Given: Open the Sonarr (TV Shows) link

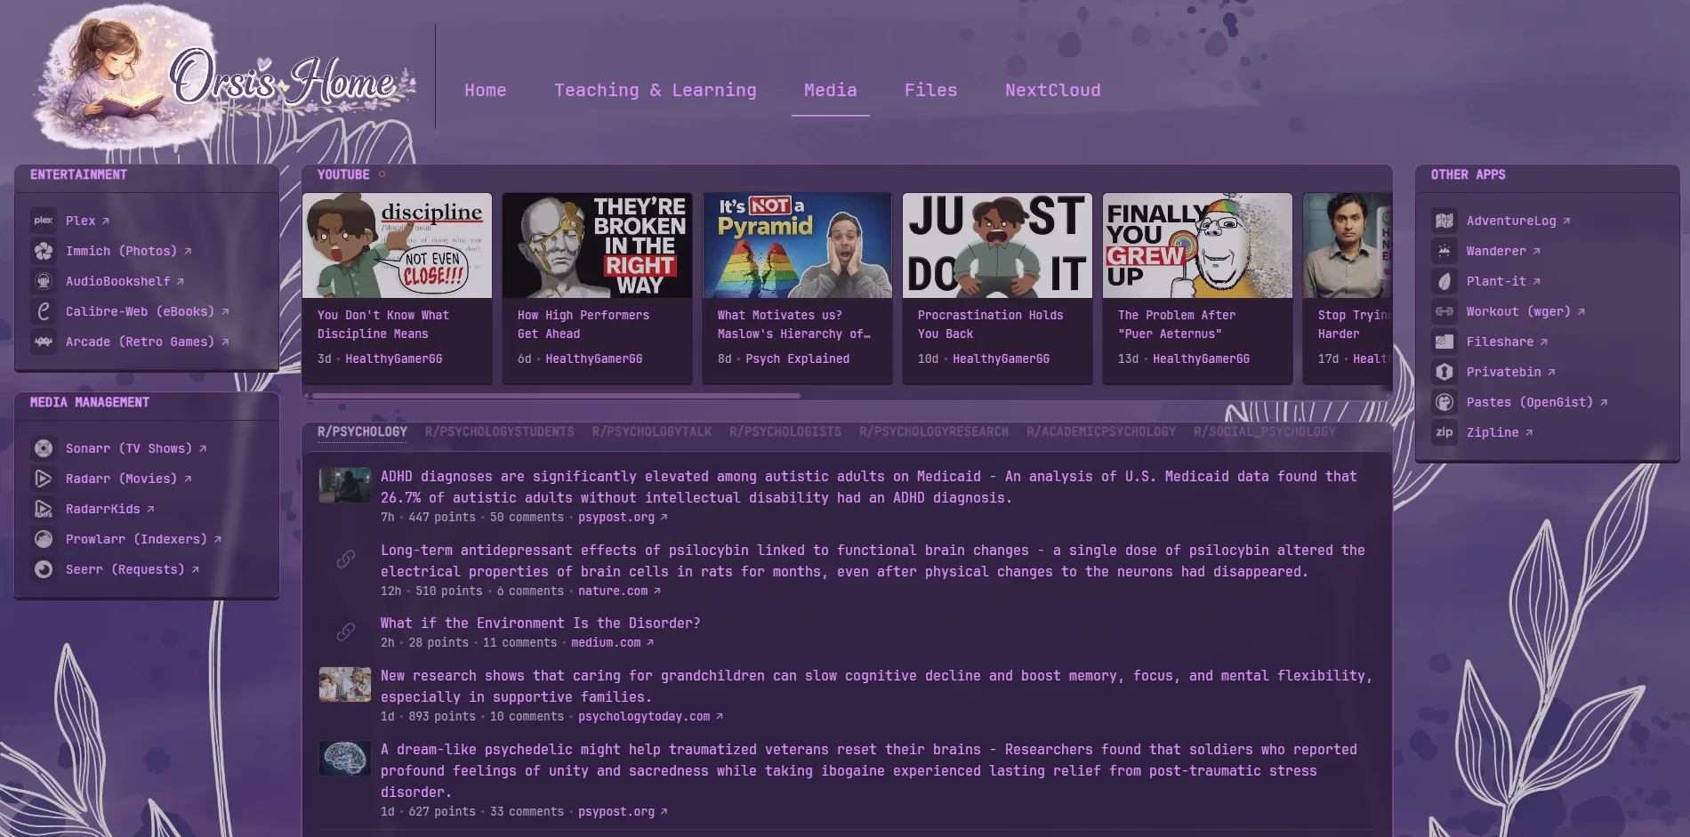Looking at the screenshot, I should click(136, 448).
